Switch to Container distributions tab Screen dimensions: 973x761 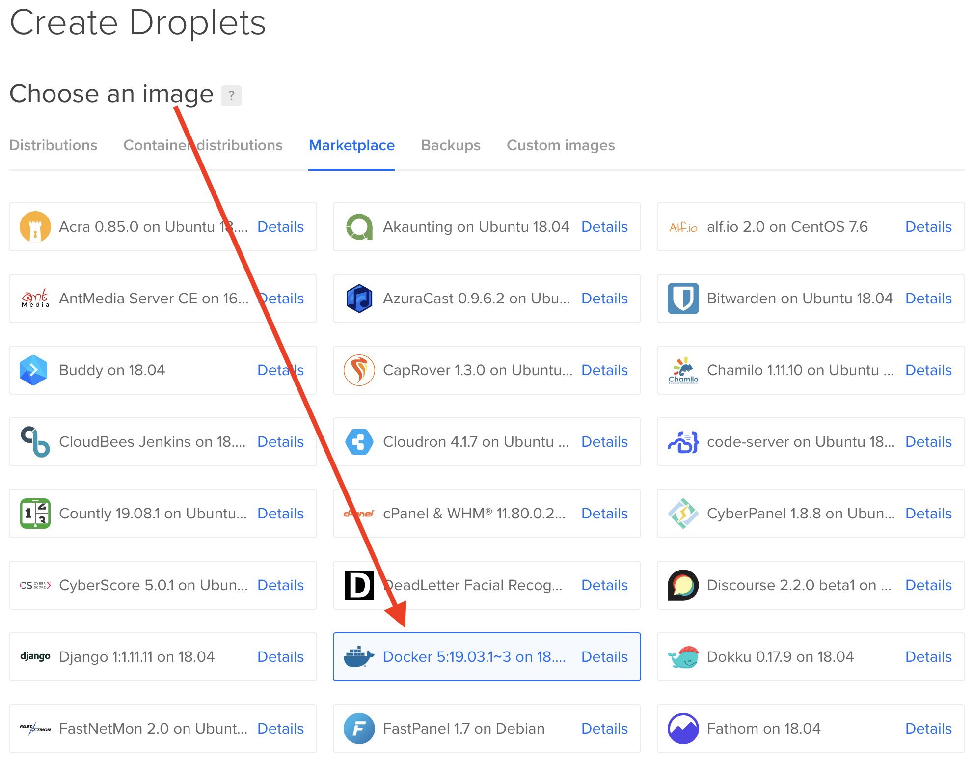(203, 145)
